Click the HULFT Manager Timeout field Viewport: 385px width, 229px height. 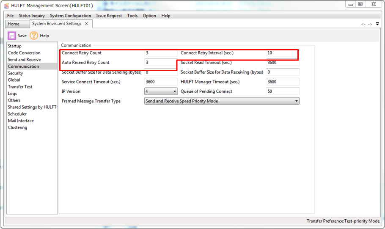pyautogui.click(x=283, y=82)
